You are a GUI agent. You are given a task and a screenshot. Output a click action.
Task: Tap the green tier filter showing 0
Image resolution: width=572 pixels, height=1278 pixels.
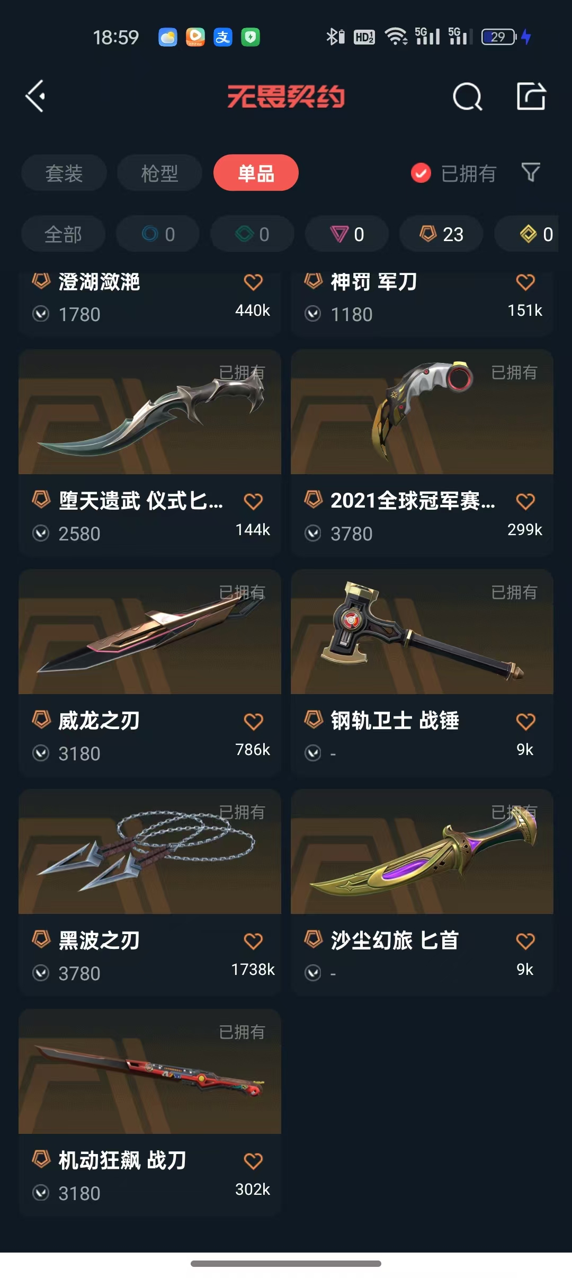pos(253,234)
